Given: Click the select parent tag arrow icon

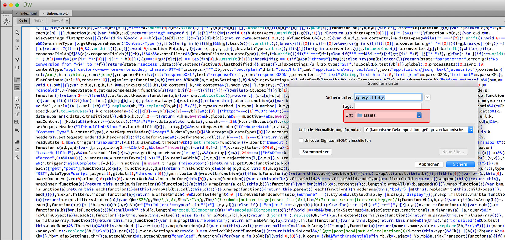Looking at the screenshot, I should pyautogui.click(x=17, y=60).
